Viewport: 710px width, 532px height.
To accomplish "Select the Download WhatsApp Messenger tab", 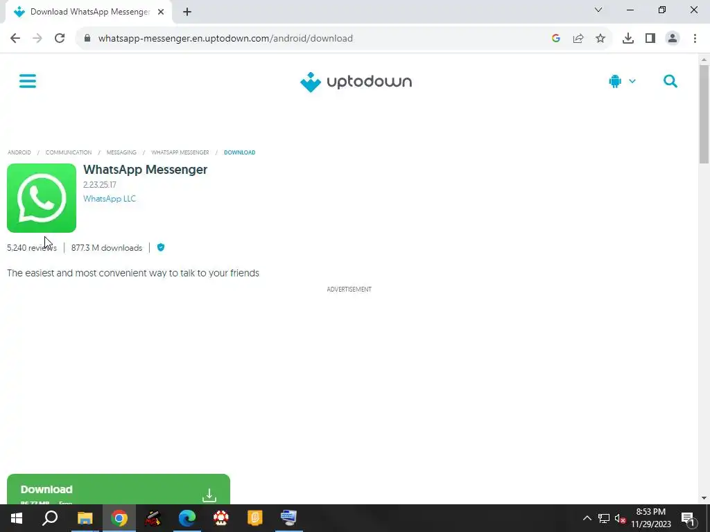I will [x=88, y=12].
